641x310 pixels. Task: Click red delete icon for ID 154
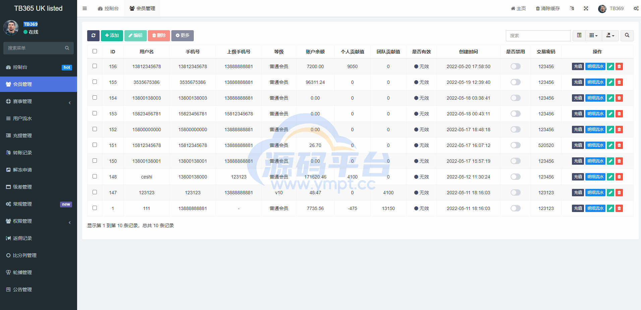(x=619, y=98)
